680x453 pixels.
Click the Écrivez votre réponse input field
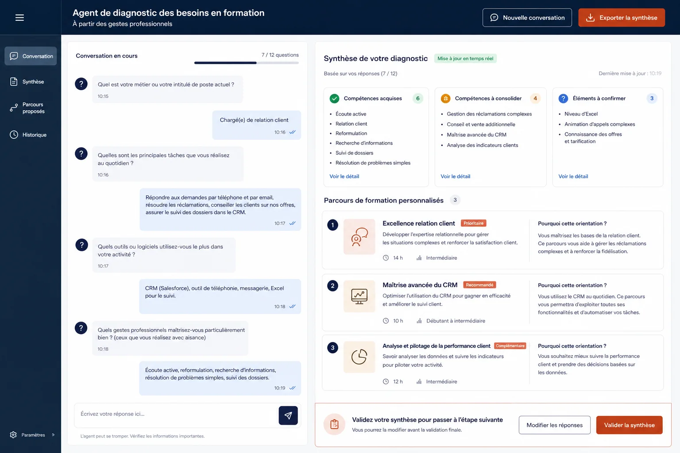tap(176, 415)
